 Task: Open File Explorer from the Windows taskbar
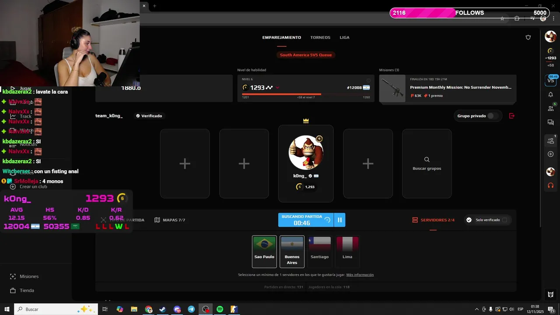click(134, 309)
